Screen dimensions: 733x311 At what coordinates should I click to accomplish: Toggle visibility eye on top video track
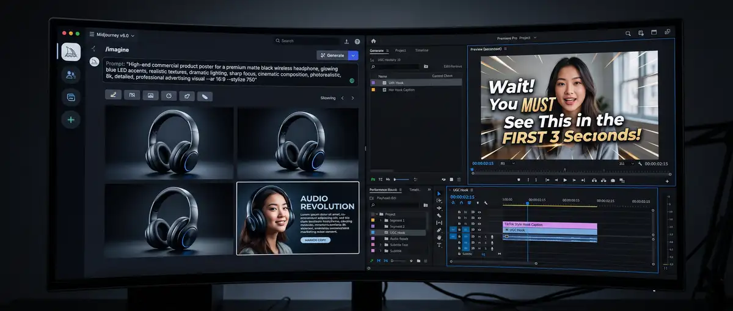tap(480, 212)
